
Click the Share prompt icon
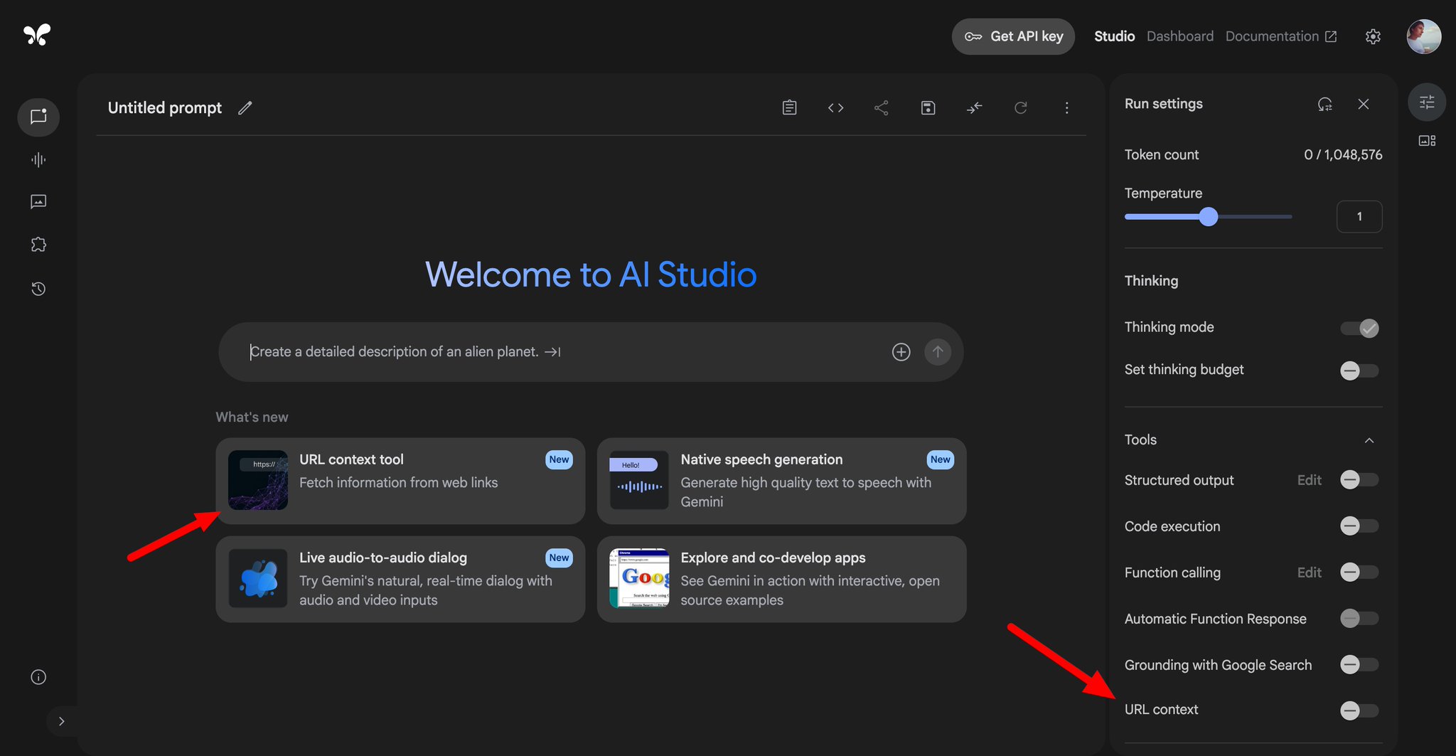pos(882,108)
